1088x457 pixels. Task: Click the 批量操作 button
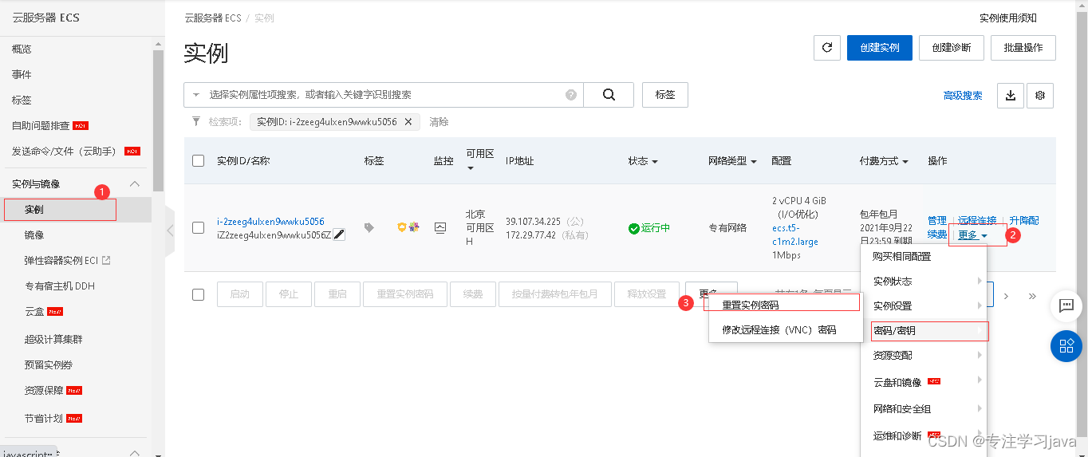pyautogui.click(x=1023, y=48)
